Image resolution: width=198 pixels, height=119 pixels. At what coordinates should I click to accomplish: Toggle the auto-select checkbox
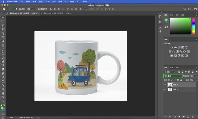coord(16,9)
